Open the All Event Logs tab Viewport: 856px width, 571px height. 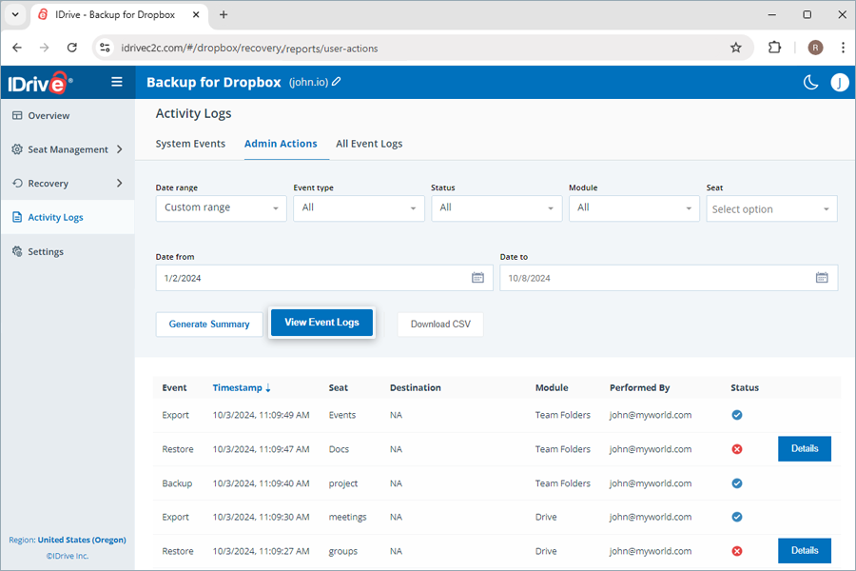click(369, 144)
